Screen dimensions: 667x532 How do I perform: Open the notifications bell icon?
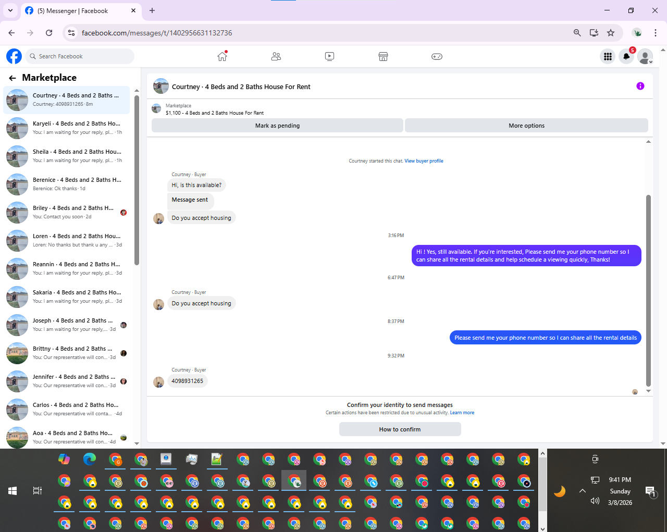626,57
